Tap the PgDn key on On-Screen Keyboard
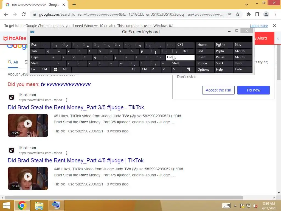 [223, 51]
